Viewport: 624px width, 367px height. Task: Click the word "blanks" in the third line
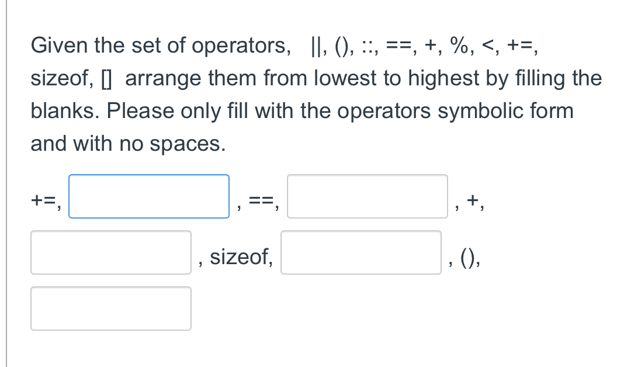(x=63, y=111)
